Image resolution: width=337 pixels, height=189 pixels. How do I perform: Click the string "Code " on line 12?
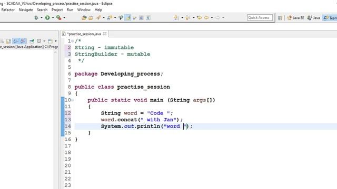coord(158,113)
